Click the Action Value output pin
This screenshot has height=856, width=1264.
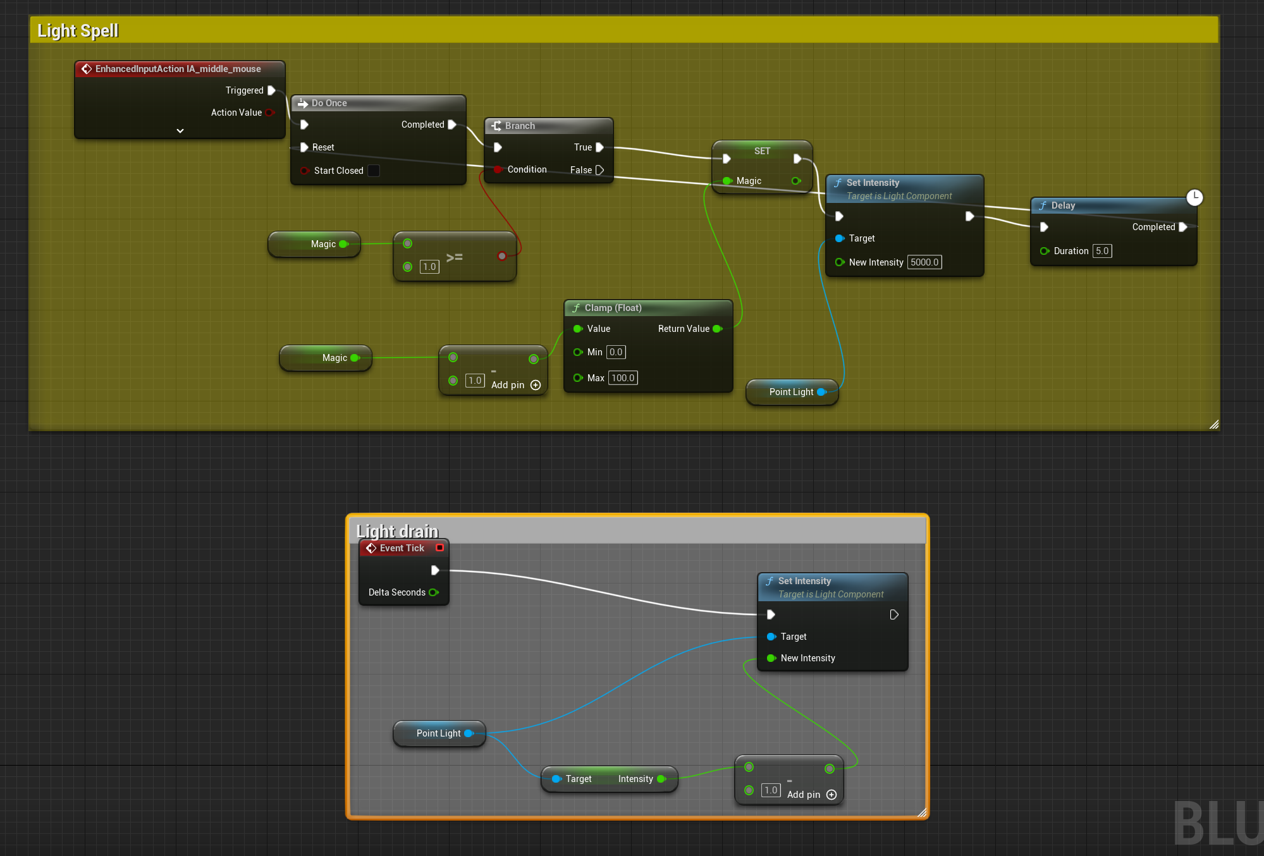coord(270,113)
